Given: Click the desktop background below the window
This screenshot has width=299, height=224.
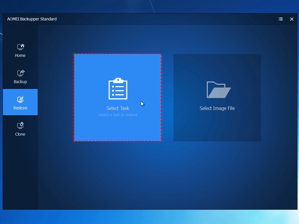Looking at the screenshot, I should click(x=149, y=217).
